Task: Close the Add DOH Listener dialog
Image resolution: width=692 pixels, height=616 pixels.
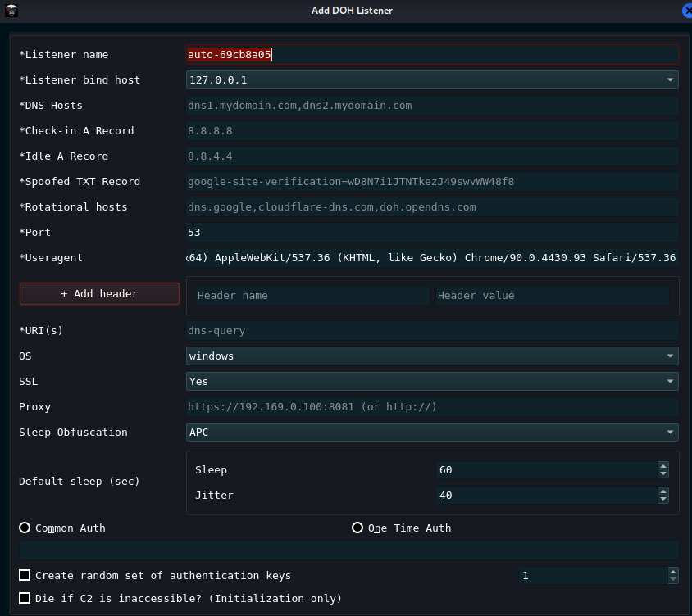Action: (x=686, y=11)
